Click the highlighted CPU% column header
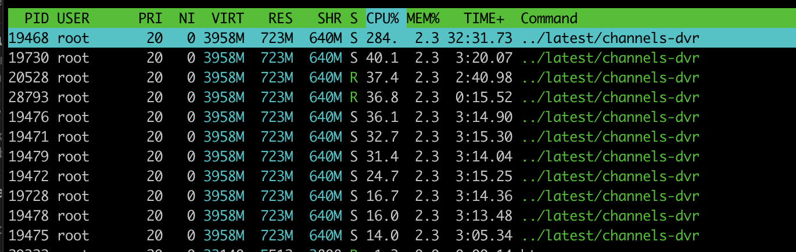Screen dimensions: 796x252 (382, 19)
